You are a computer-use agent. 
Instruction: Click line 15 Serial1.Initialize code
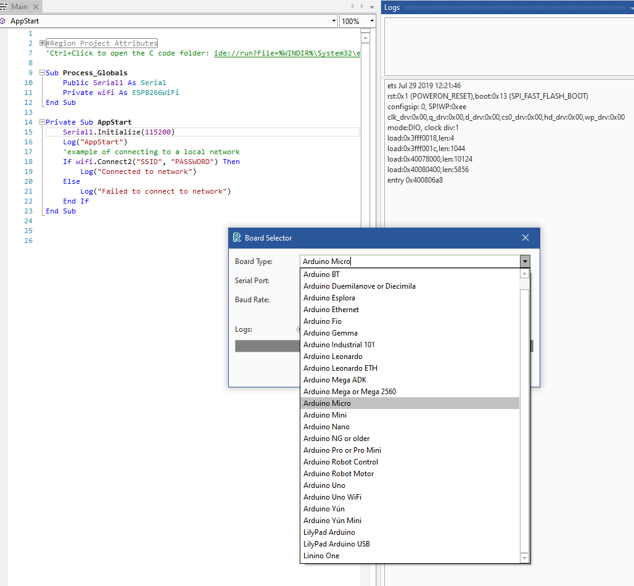(118, 132)
